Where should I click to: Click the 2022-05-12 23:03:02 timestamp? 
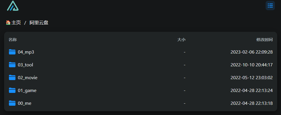point(252,78)
